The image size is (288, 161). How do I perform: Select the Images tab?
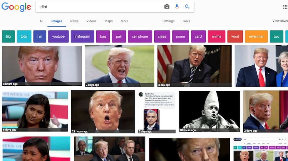[57, 21]
